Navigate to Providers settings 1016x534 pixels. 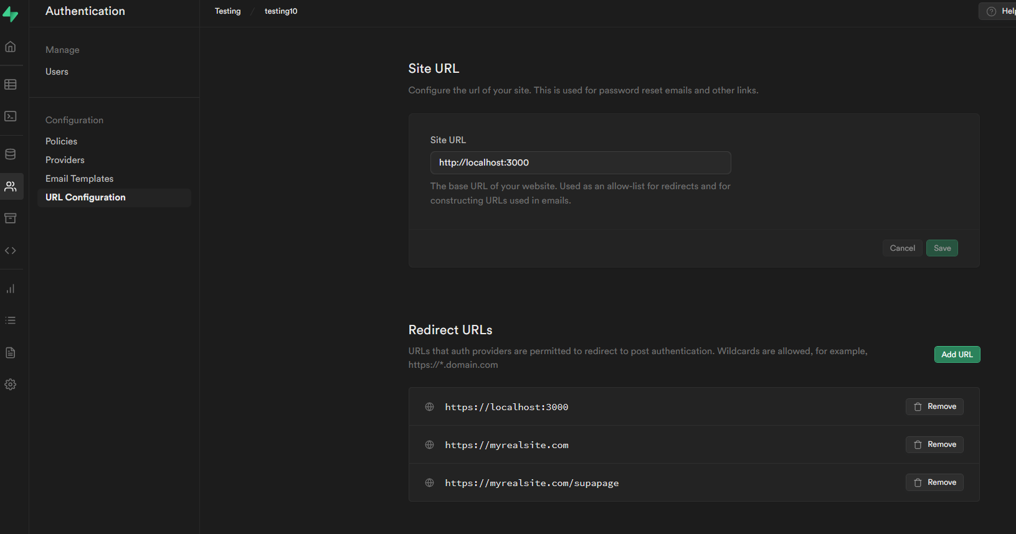65,160
